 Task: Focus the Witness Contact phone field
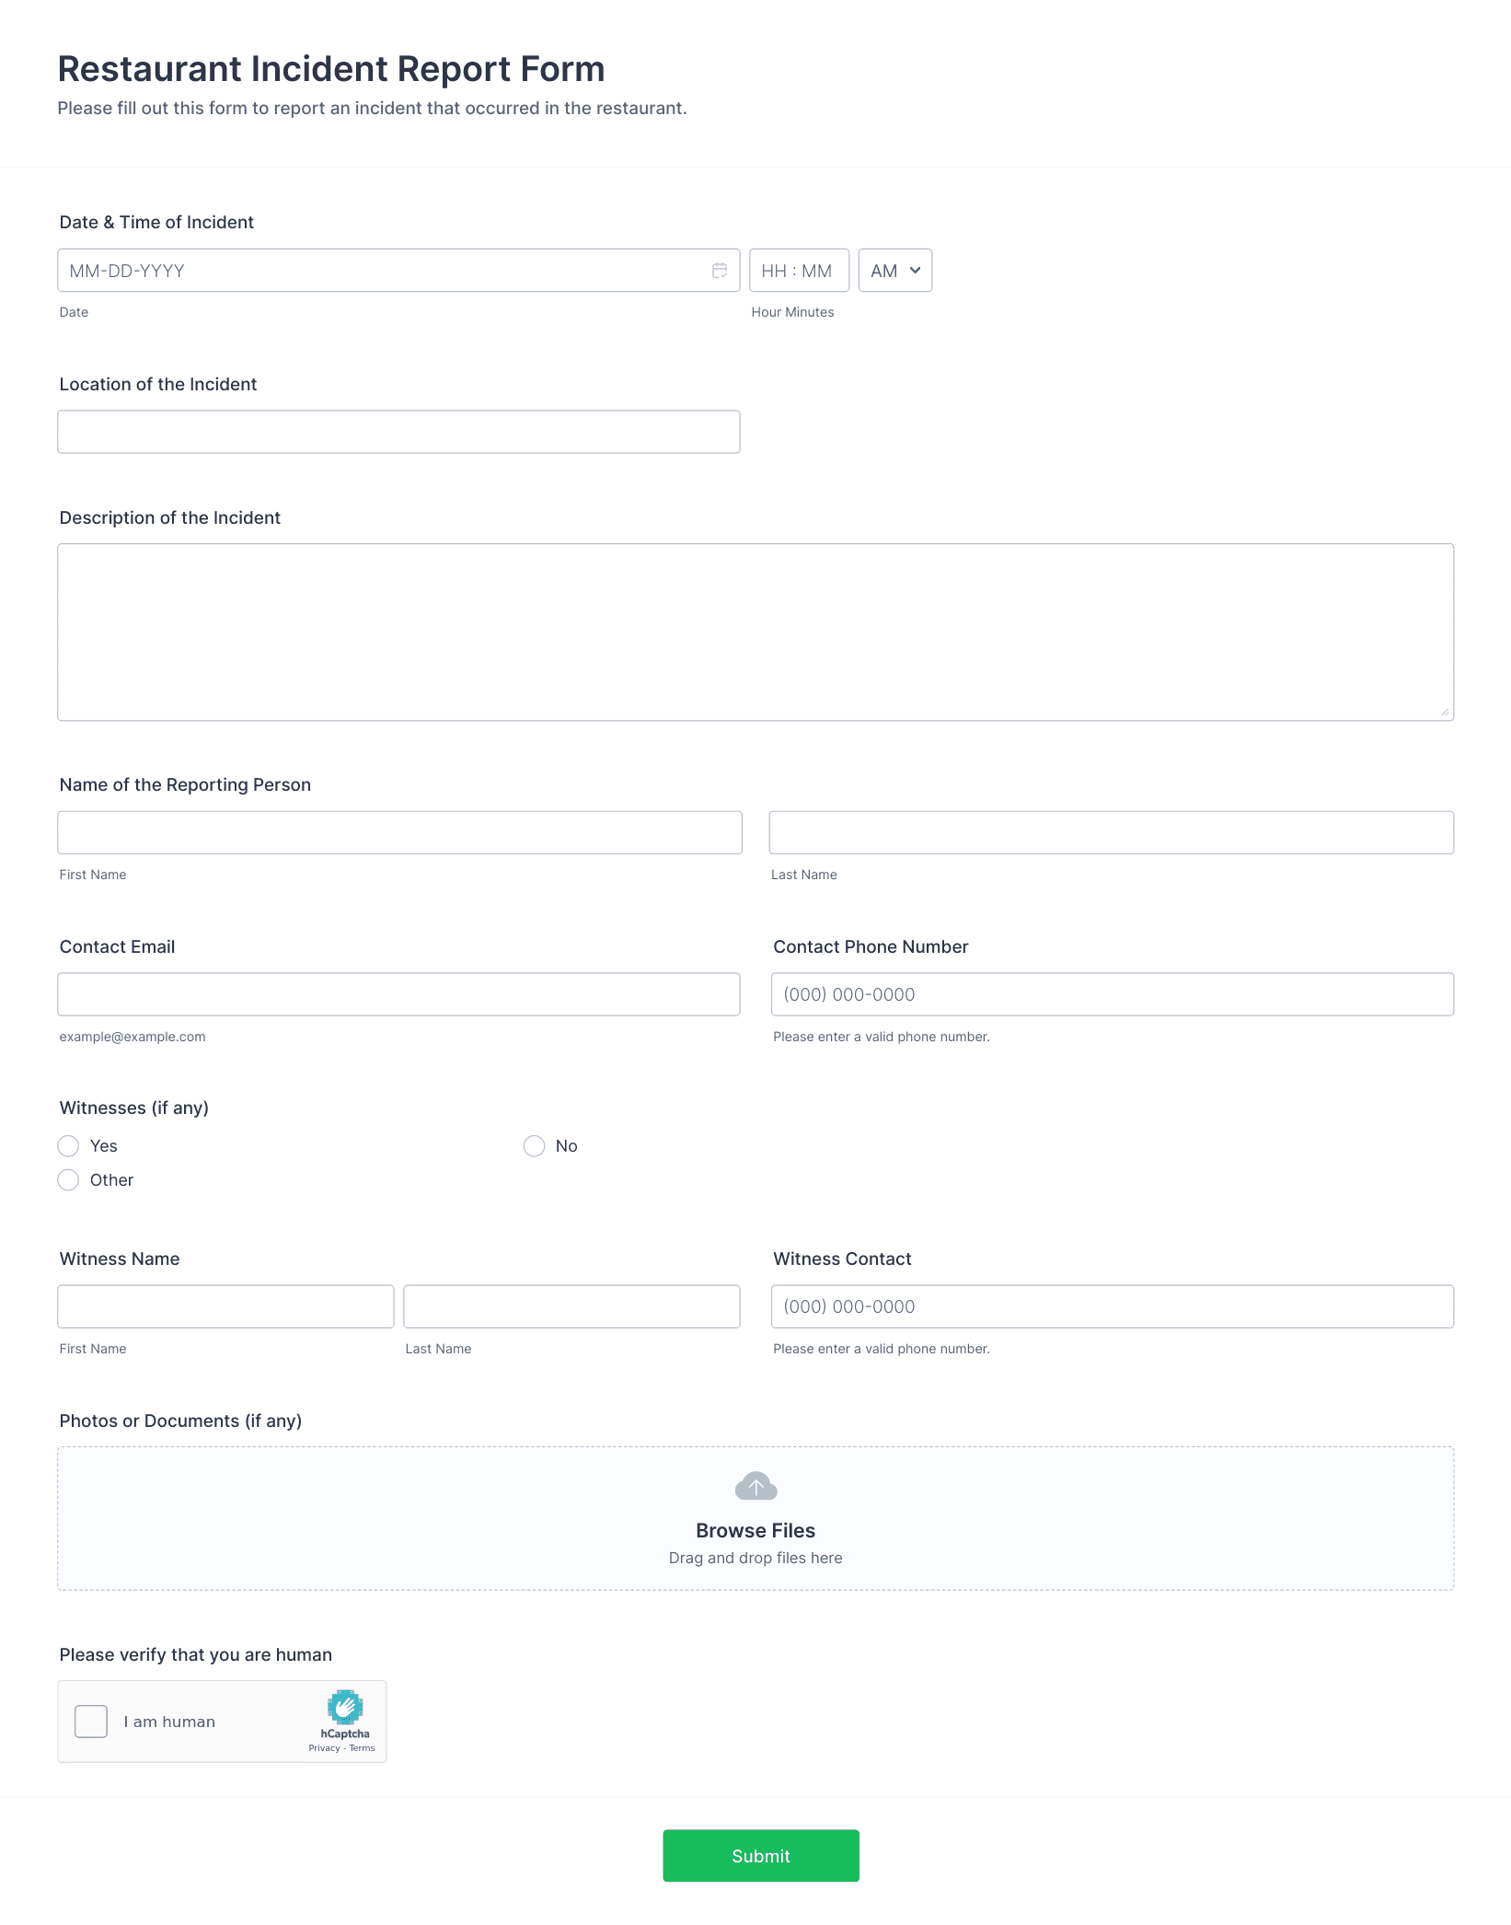coord(1112,1305)
